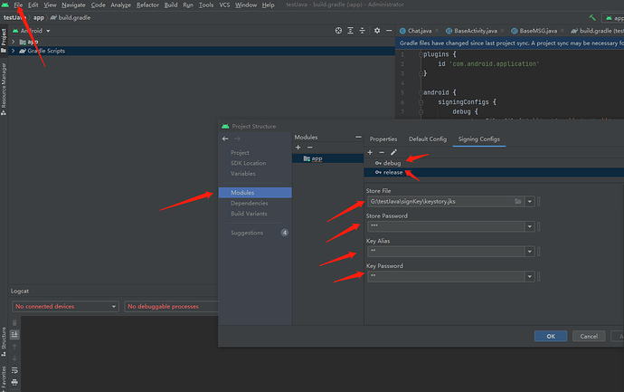The width and height of the screenshot is (624, 392).
Task: Click the back arrow in Project Structure
Action: pos(225,139)
